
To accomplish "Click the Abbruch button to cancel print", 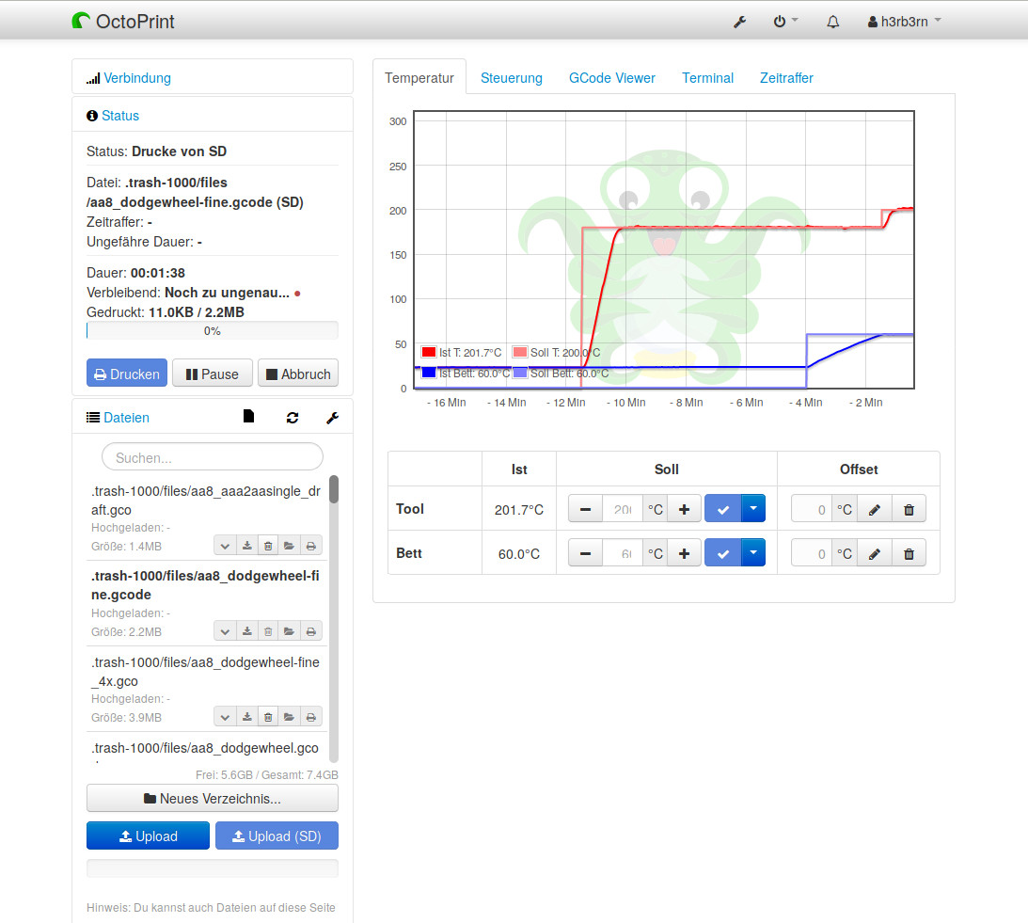I will (x=298, y=374).
